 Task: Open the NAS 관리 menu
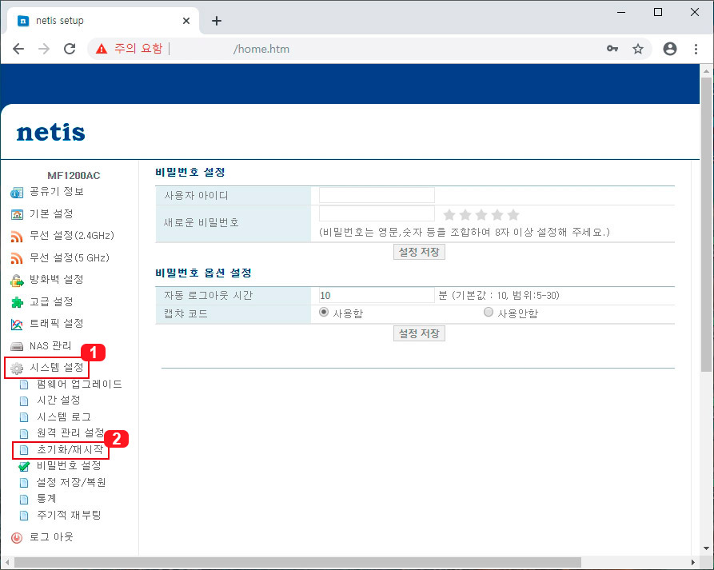coord(50,346)
